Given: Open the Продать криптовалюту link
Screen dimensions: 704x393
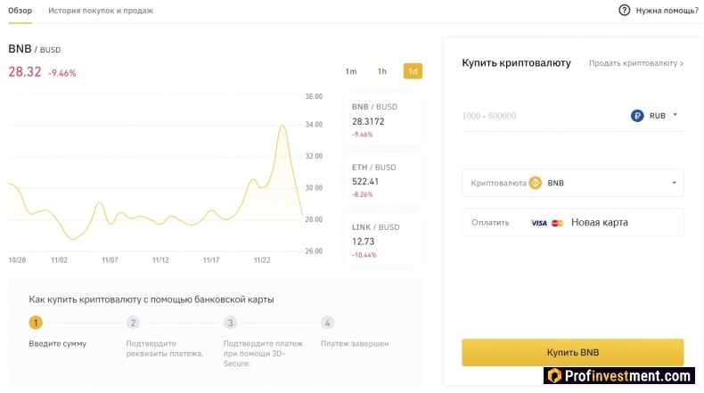Looking at the screenshot, I should (636, 63).
